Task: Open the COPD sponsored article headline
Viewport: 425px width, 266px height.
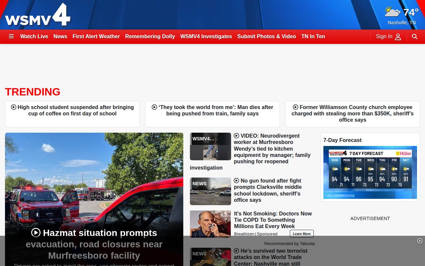Action: (x=273, y=220)
